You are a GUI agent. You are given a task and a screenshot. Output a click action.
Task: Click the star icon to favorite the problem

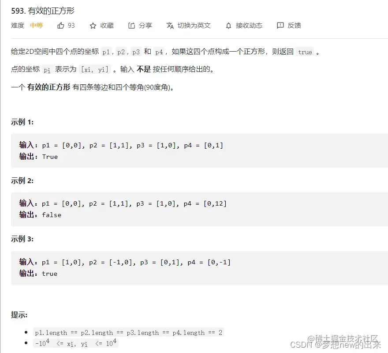[93, 26]
